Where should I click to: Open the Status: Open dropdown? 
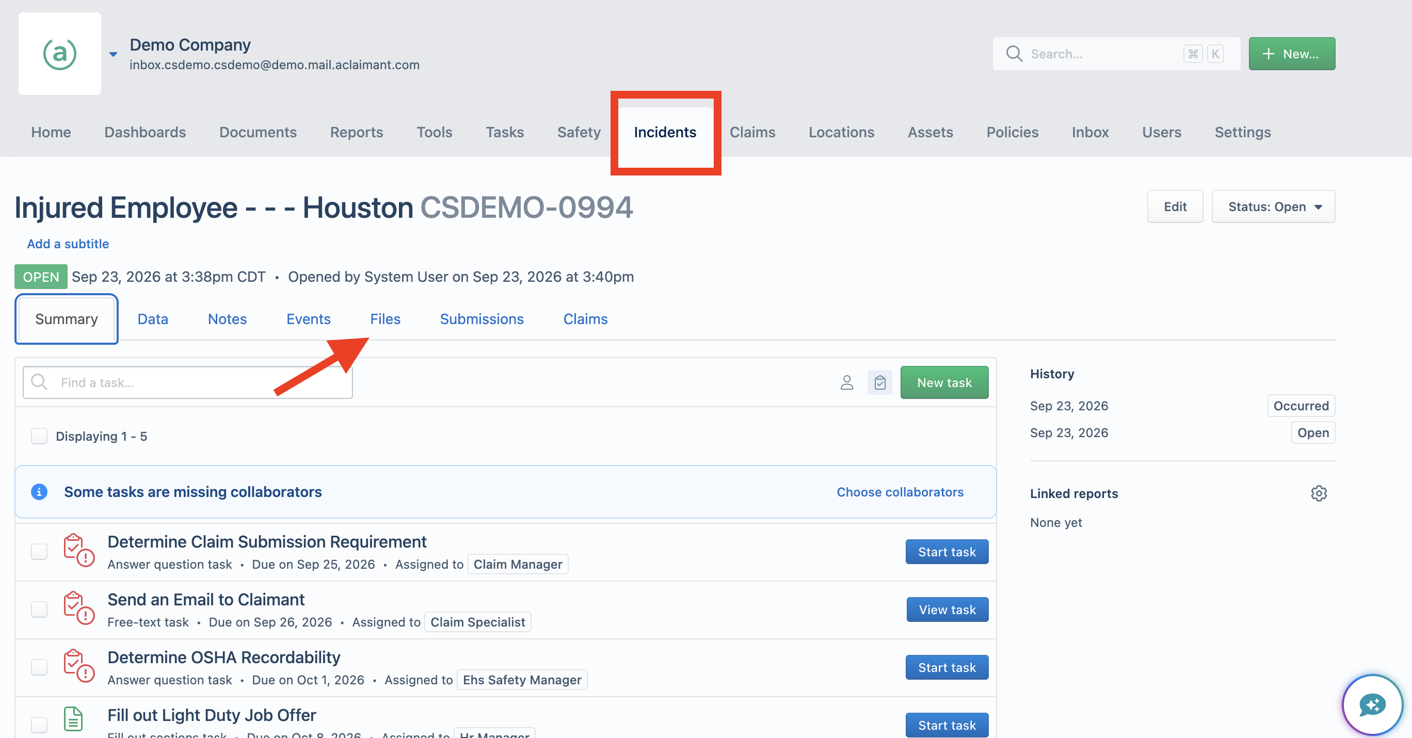pos(1273,207)
